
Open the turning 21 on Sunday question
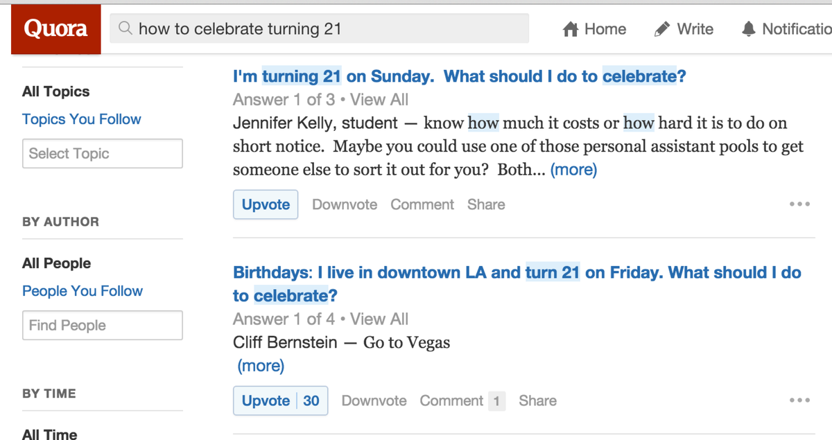click(x=459, y=76)
